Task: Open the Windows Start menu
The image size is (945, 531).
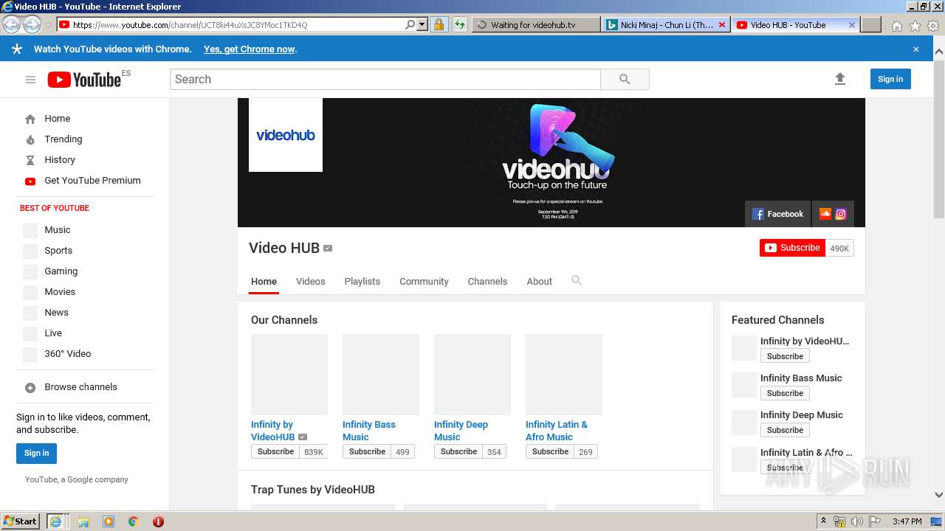Action: click(21, 521)
